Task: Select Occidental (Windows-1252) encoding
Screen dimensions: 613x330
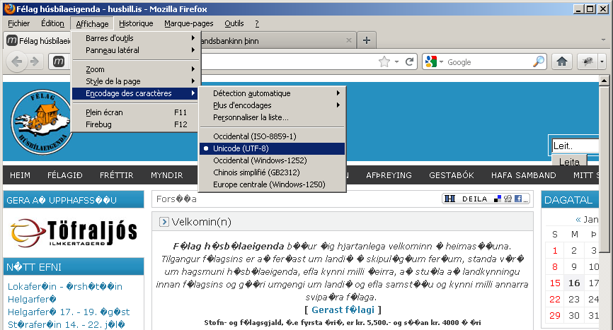Action: (x=272, y=160)
